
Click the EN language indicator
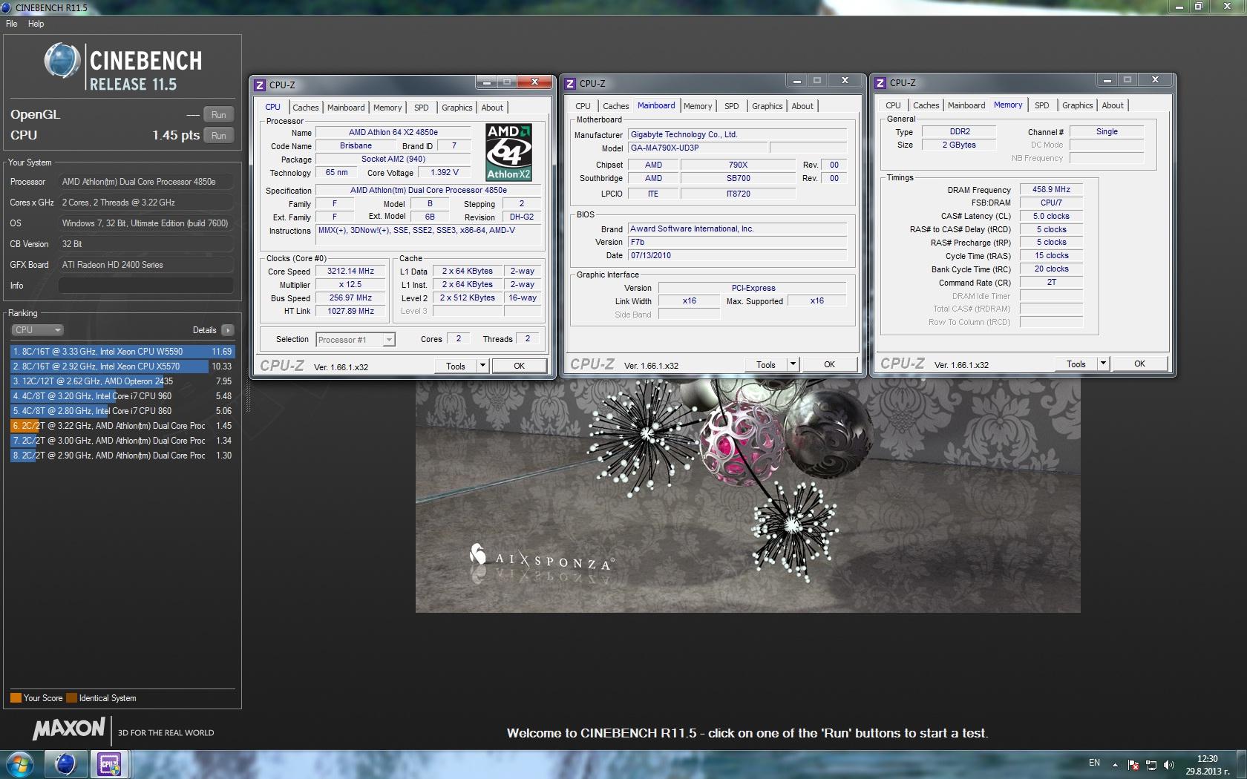[1094, 763]
